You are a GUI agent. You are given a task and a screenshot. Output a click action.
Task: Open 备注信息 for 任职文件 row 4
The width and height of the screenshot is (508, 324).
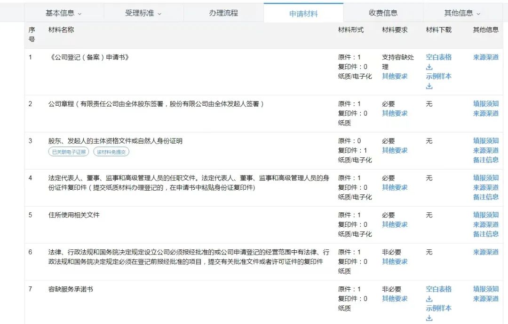click(485, 197)
